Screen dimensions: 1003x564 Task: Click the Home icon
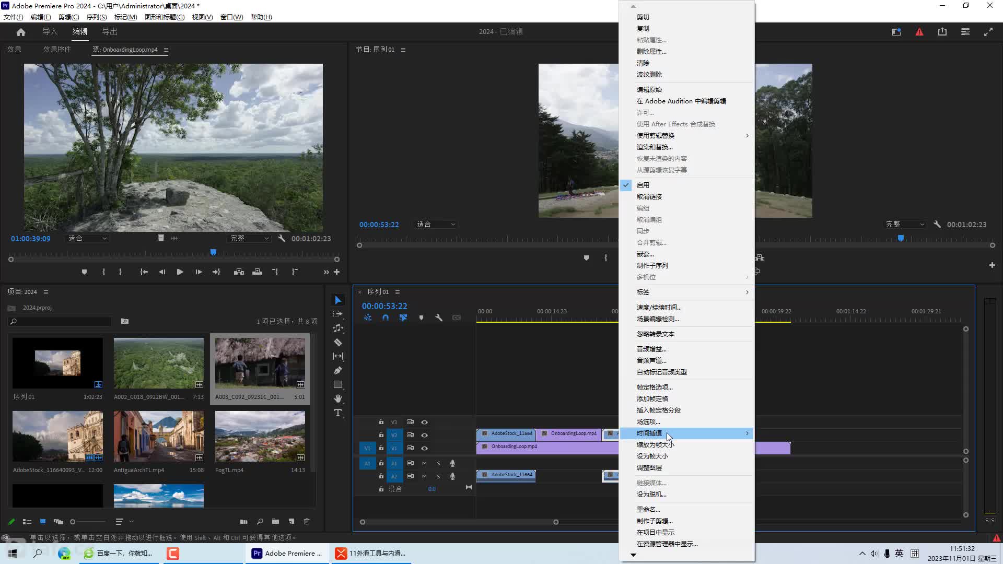(21, 32)
